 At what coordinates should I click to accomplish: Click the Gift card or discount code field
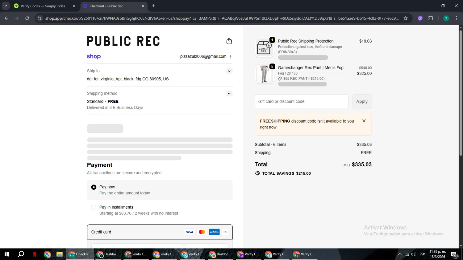click(301, 102)
